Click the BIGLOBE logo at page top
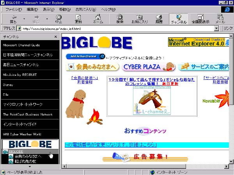This screenshot has height=175, width=234. coord(97,43)
